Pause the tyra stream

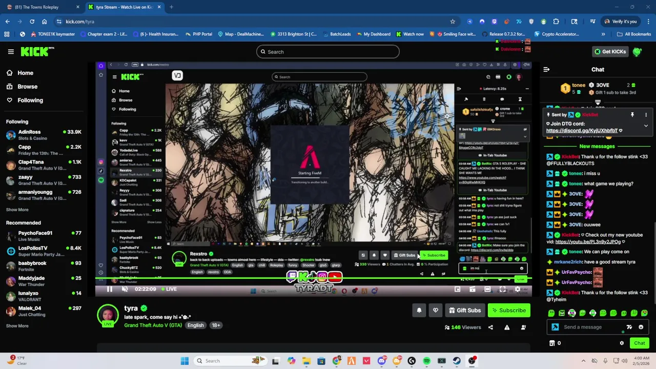pyautogui.click(x=109, y=289)
